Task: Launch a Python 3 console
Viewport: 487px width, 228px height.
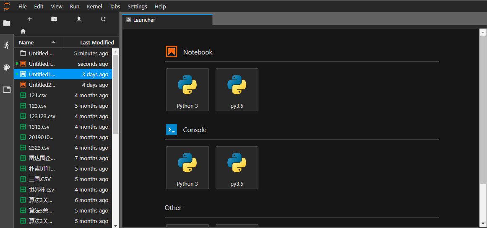Action: tap(187, 168)
